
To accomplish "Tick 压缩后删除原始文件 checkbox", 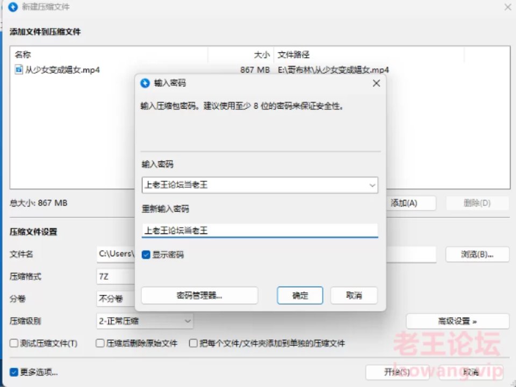I will [100, 343].
